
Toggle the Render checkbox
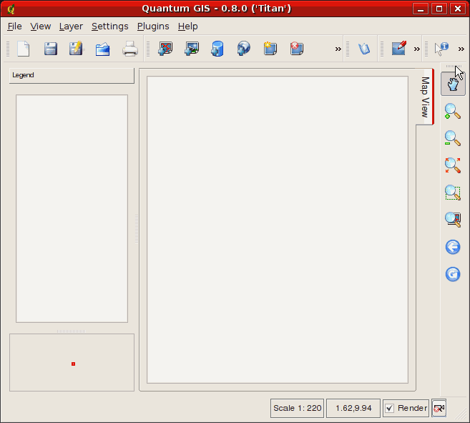pyautogui.click(x=389, y=408)
